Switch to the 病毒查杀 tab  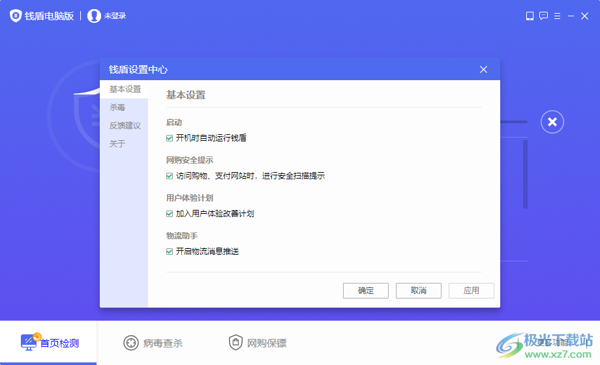click(153, 343)
